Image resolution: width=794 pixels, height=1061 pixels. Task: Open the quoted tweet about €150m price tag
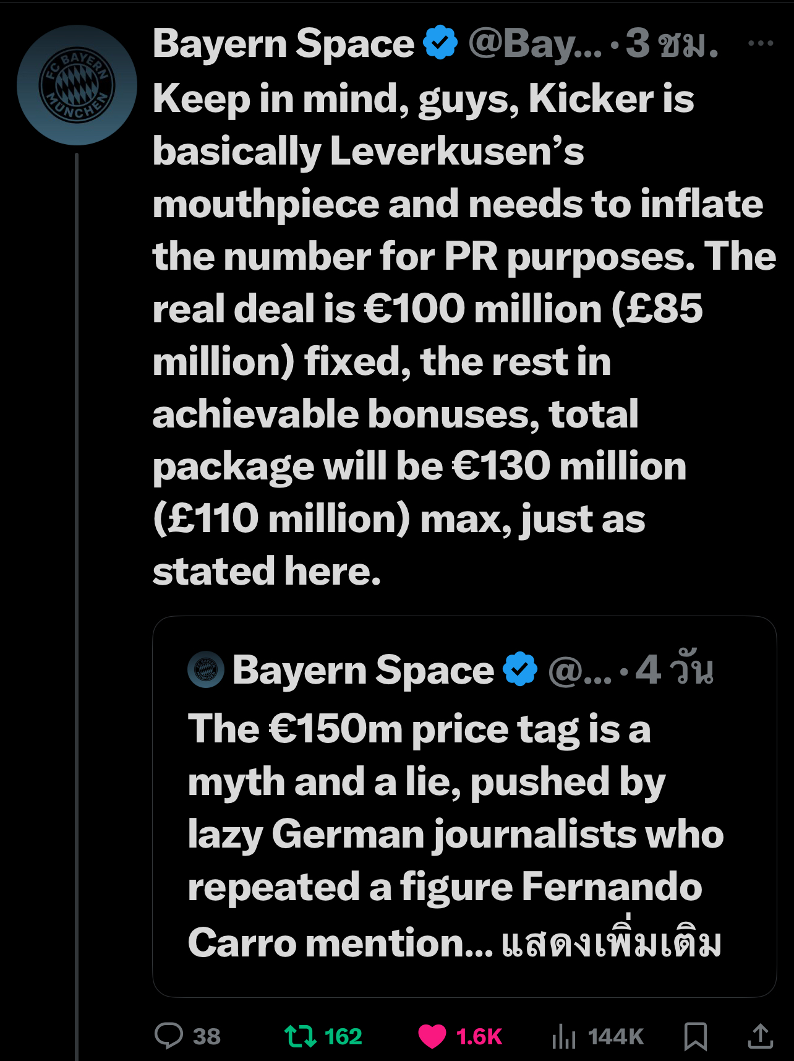(x=464, y=806)
